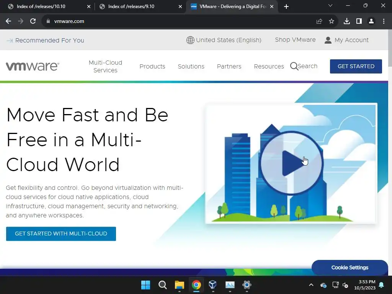The width and height of the screenshot is (392, 294).
Task: Click the share page icon
Action: 319,21
